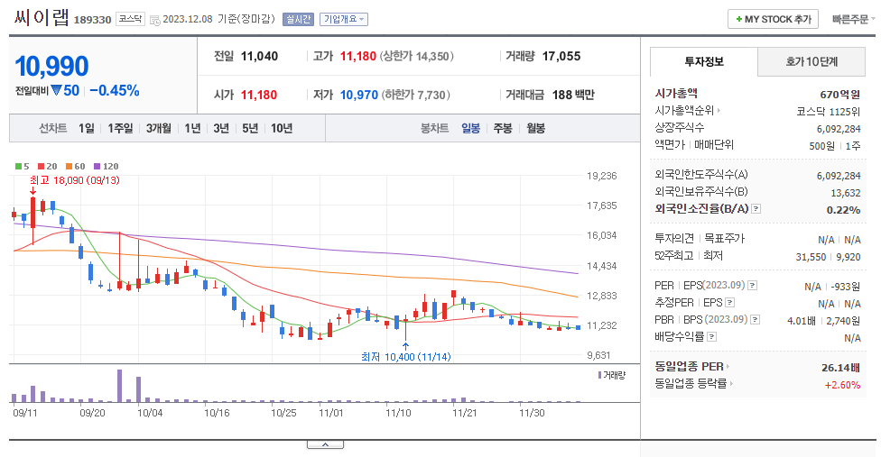
Task: Select the 1년 line chart period
Action: (193, 128)
